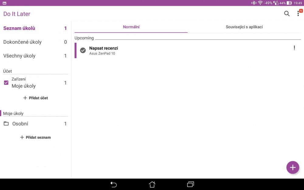The image size is (304, 190).
Task: Uncheck the Zařízení Moje úkoly checkbox
Action: [x=6, y=82]
